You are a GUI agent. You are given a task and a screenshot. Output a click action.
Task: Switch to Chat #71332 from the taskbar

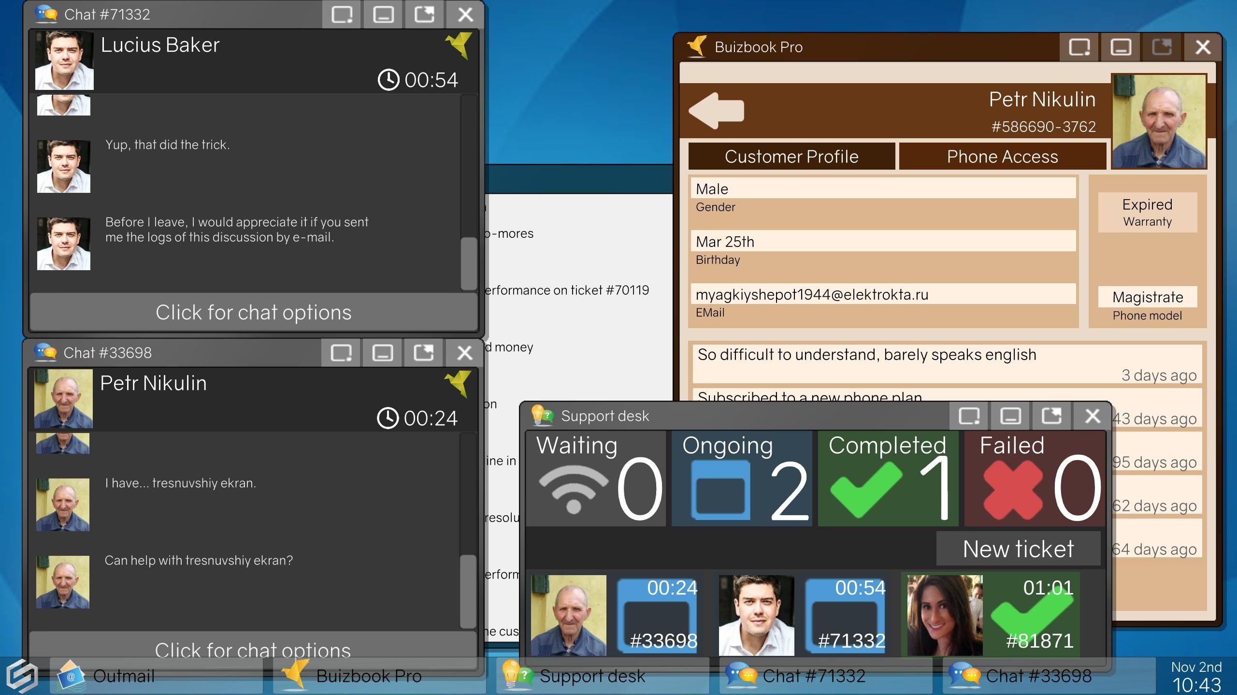[826, 676]
